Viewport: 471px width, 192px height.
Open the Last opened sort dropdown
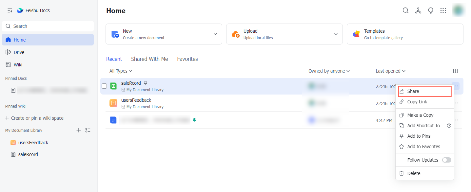pos(390,71)
